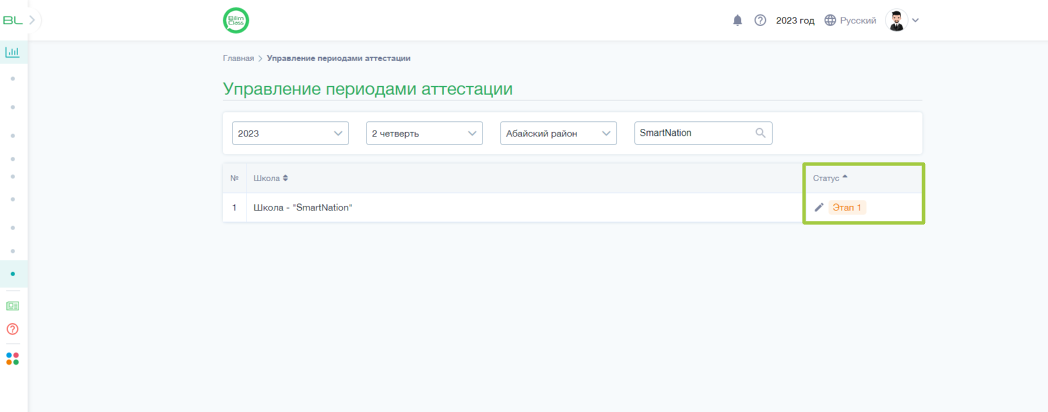Image resolution: width=1048 pixels, height=412 pixels.
Task: Open the Абайский район district dropdown
Action: click(x=558, y=133)
